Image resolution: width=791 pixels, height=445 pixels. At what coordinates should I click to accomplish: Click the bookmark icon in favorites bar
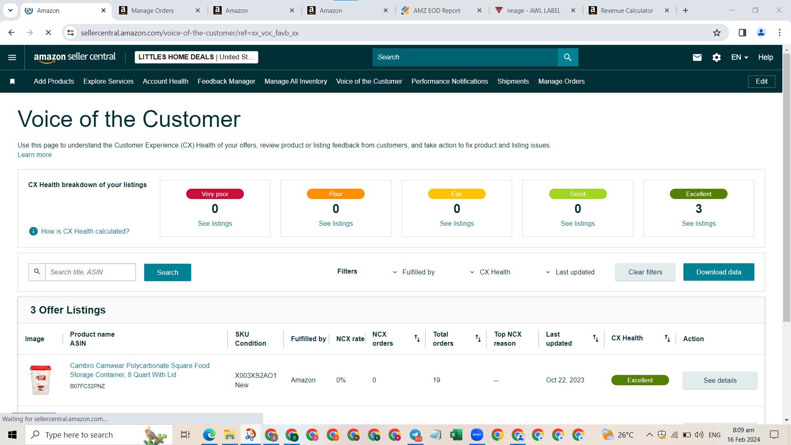pos(12,82)
